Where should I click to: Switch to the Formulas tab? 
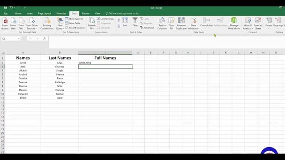(x=61, y=13)
